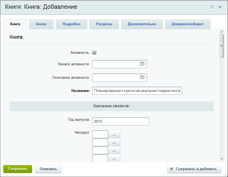Maximize the dialog with square icon
The image size is (228, 177).
[x=212, y=7]
